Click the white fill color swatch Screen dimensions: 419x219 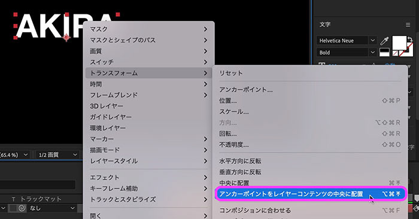399,42
